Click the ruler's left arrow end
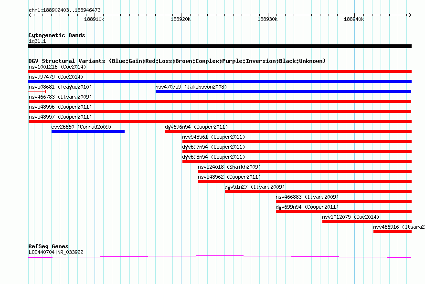Screen dimensions: 425x284 pos(30,15)
